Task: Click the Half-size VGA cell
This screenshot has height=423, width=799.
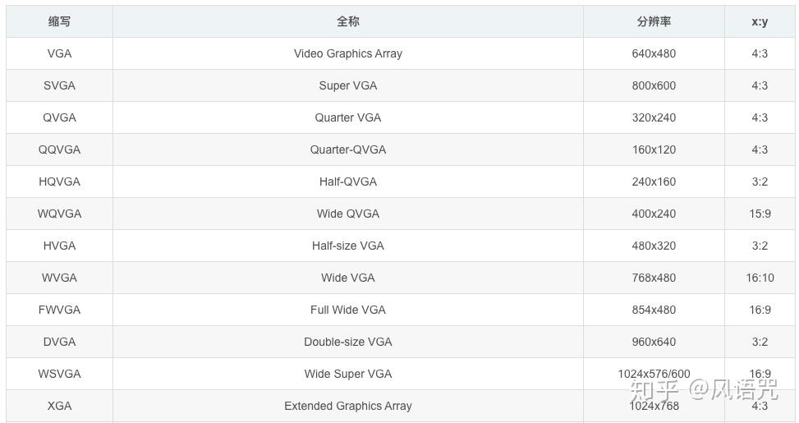Action: [347, 246]
